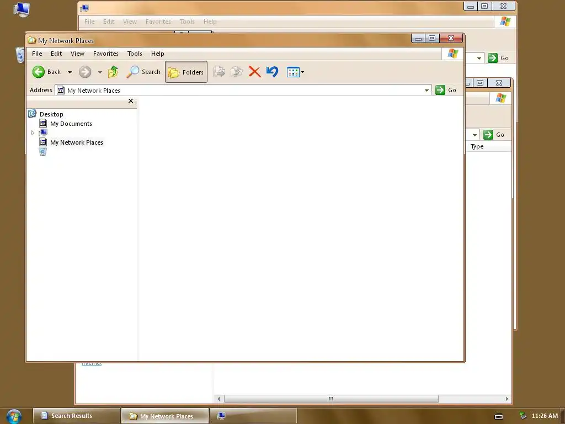Open the Back history dropdown arrow
This screenshot has width=565, height=424.
click(x=70, y=72)
